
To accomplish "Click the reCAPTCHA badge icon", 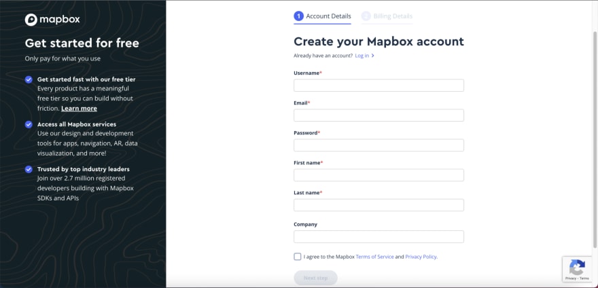I will point(577,267).
